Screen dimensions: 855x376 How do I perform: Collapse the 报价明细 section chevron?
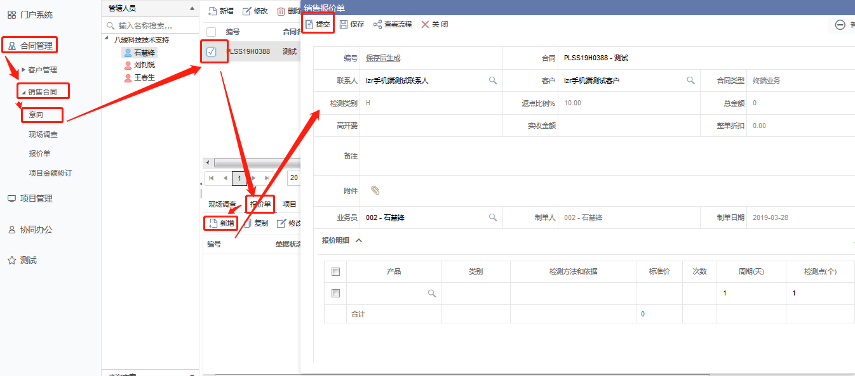pos(358,240)
